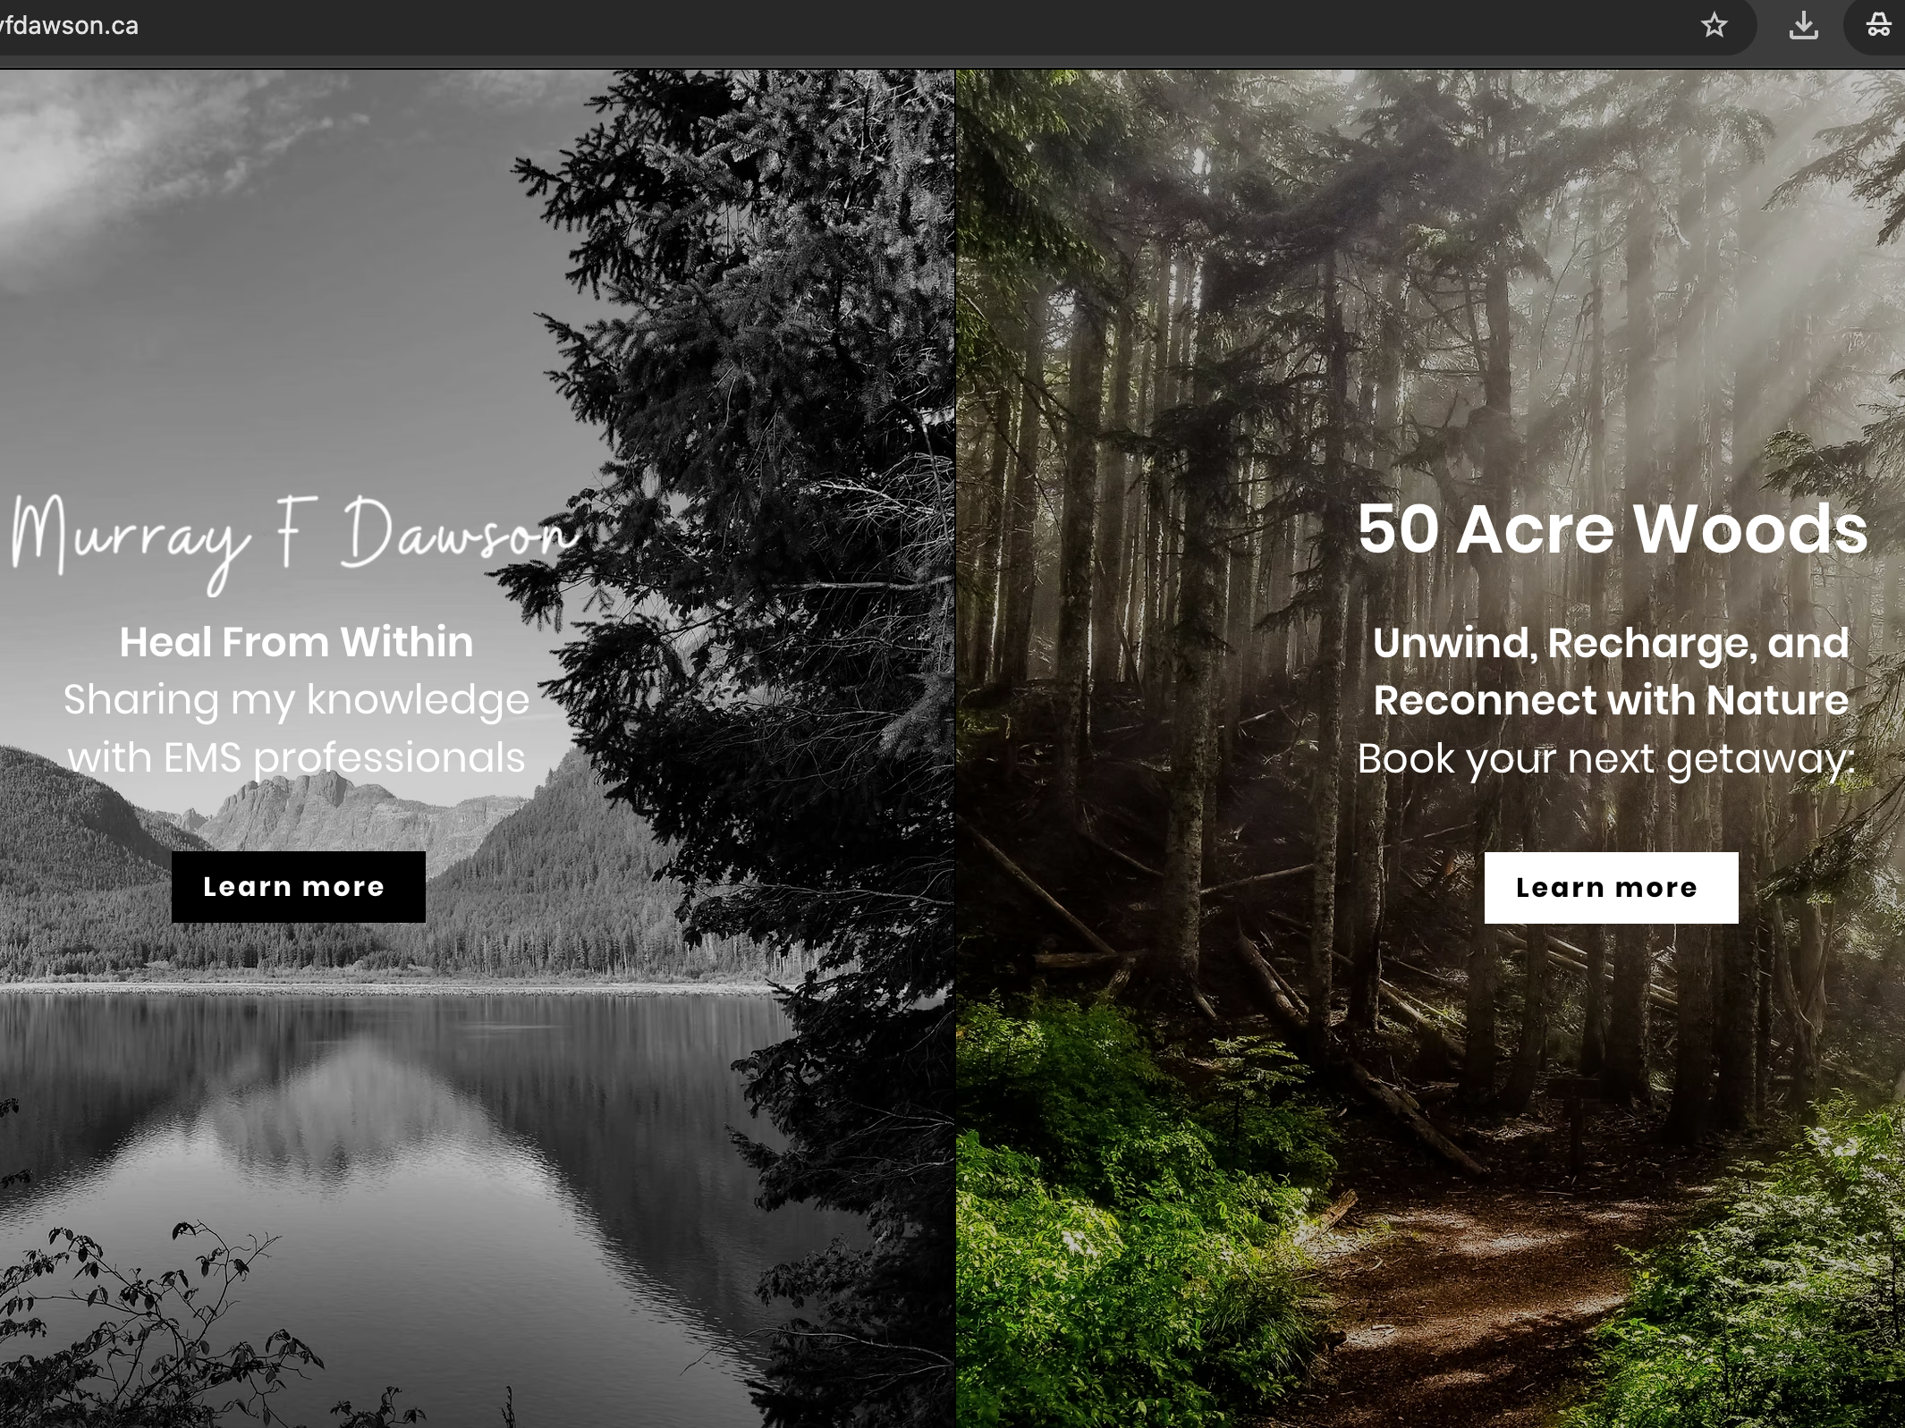Click the Heal From Within heading
This screenshot has width=1905, height=1428.
coord(296,642)
